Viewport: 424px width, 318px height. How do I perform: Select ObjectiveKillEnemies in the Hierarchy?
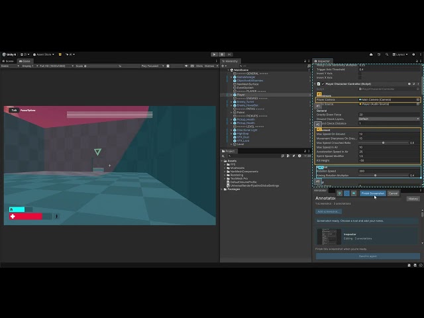tap(250, 81)
